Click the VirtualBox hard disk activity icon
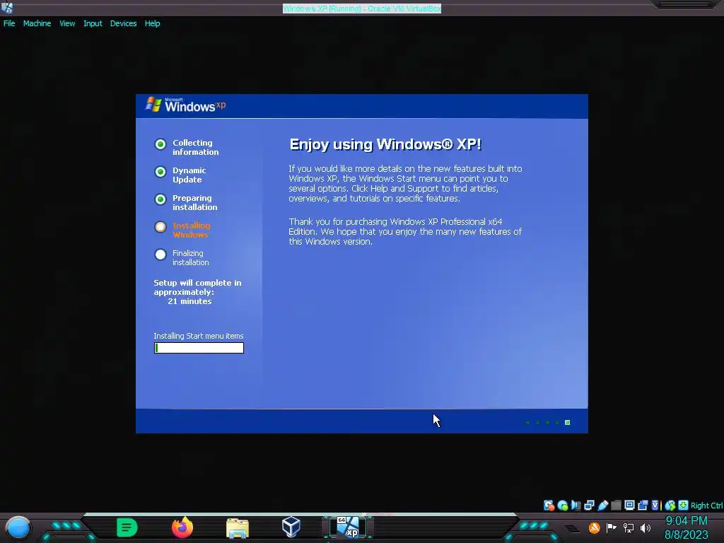This screenshot has width=724, height=543. point(549,505)
